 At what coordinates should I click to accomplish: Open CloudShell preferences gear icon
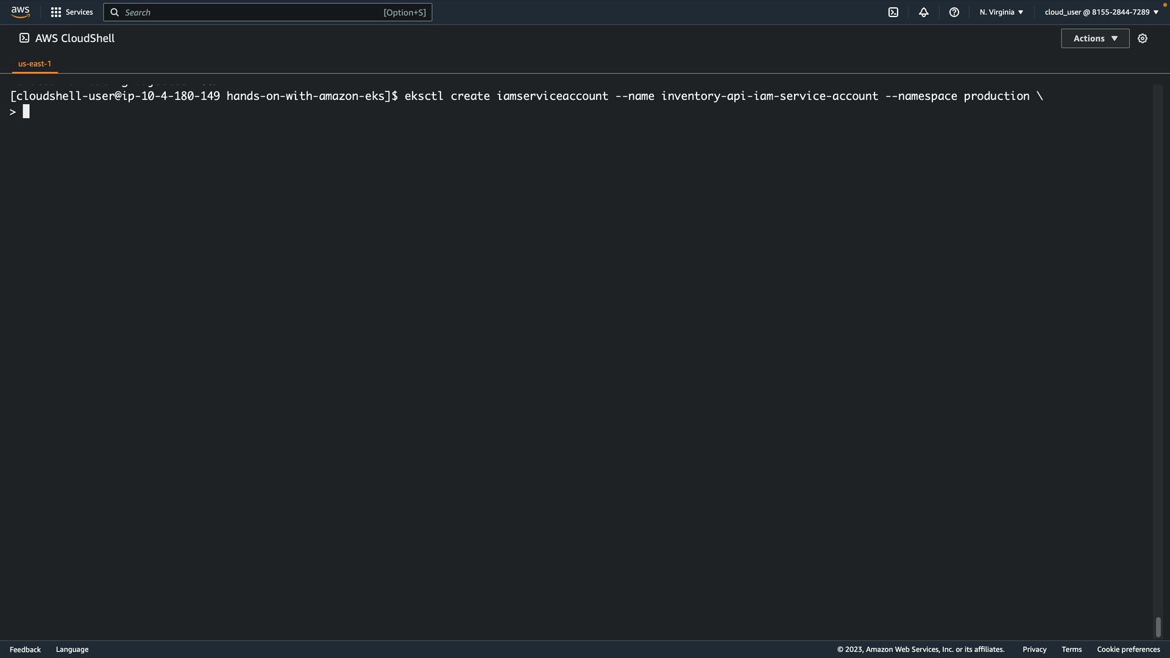pyautogui.click(x=1143, y=38)
